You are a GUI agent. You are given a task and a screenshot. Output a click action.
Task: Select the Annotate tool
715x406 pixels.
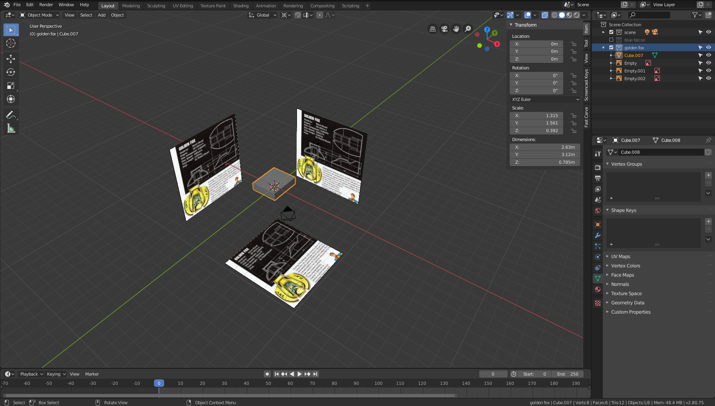click(x=11, y=115)
